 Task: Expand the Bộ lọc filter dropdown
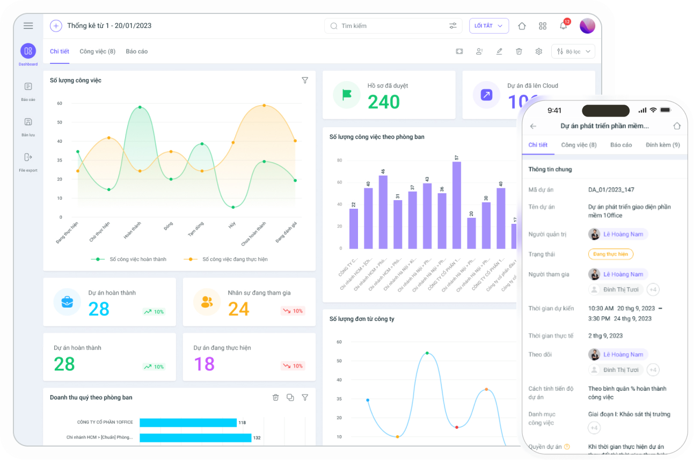573,52
